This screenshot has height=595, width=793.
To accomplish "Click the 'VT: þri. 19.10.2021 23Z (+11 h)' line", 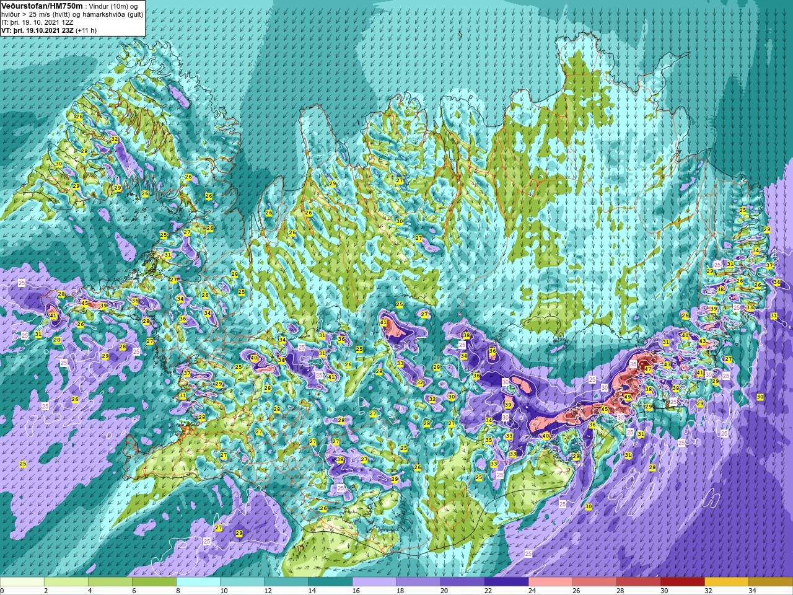I will tap(49, 30).
